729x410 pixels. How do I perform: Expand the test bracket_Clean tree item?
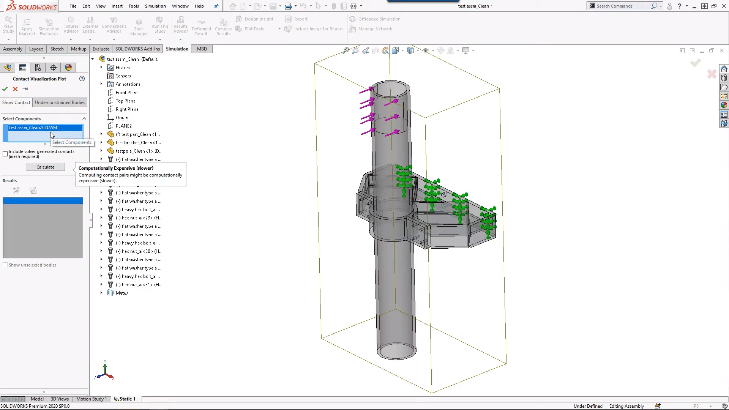pyautogui.click(x=101, y=142)
